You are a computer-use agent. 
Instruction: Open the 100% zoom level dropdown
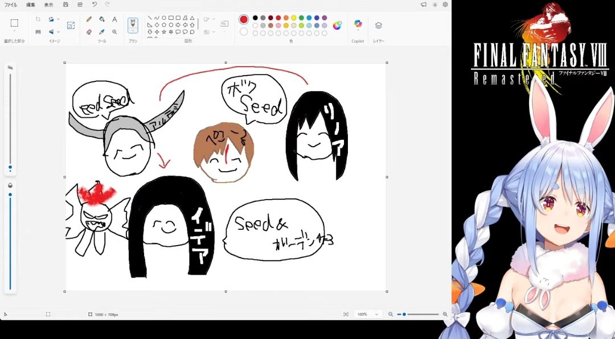click(367, 315)
